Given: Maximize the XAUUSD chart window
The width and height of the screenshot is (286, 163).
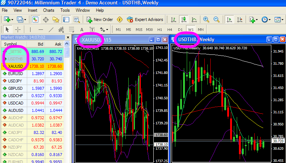Looking at the screenshot, I should point(158,40).
